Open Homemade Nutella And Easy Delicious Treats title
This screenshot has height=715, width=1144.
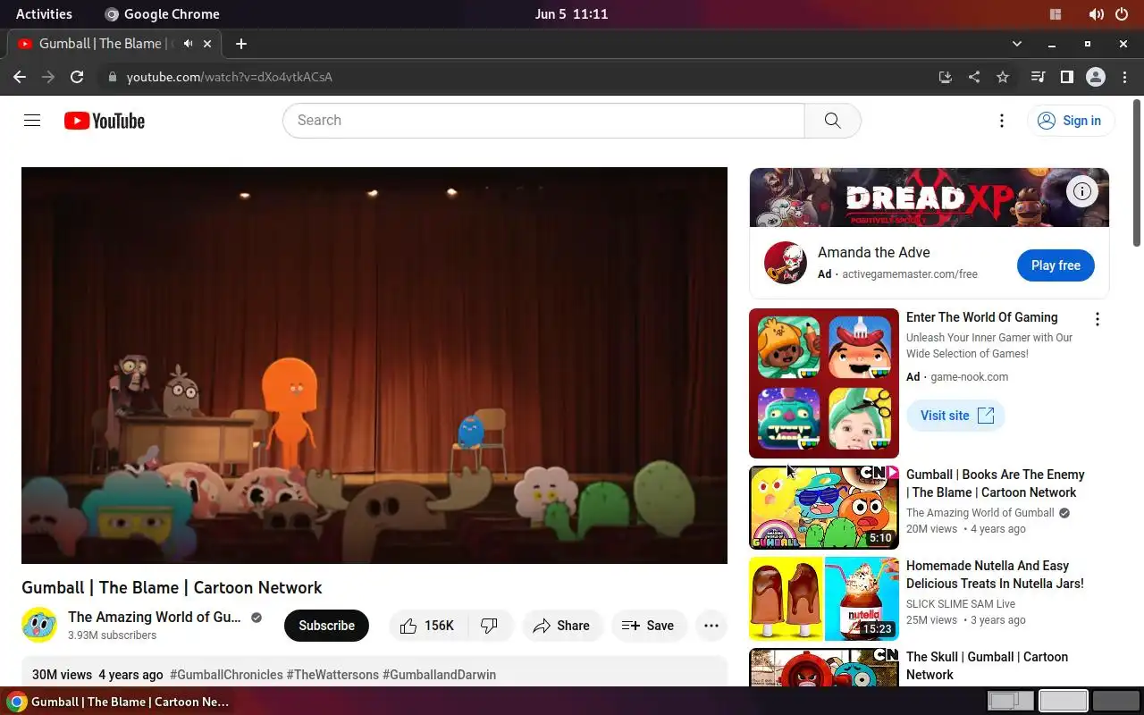point(995,575)
